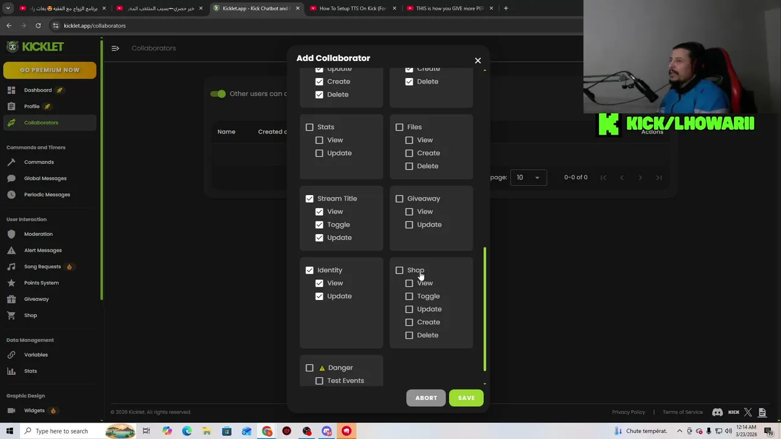Click the Alert Messages warning icon
The image size is (781, 439).
pos(11,251)
